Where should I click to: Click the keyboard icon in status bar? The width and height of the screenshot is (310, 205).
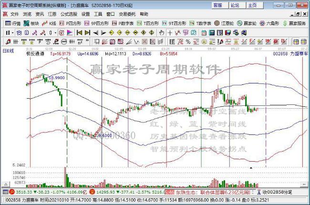(x=5, y=192)
